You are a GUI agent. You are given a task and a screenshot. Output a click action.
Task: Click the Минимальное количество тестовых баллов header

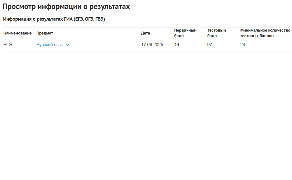point(265,33)
